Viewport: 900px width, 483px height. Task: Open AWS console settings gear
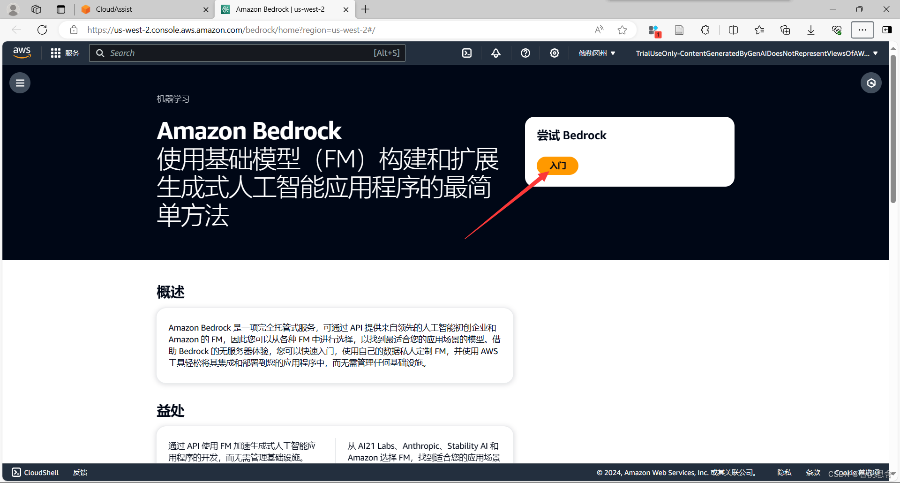point(555,53)
